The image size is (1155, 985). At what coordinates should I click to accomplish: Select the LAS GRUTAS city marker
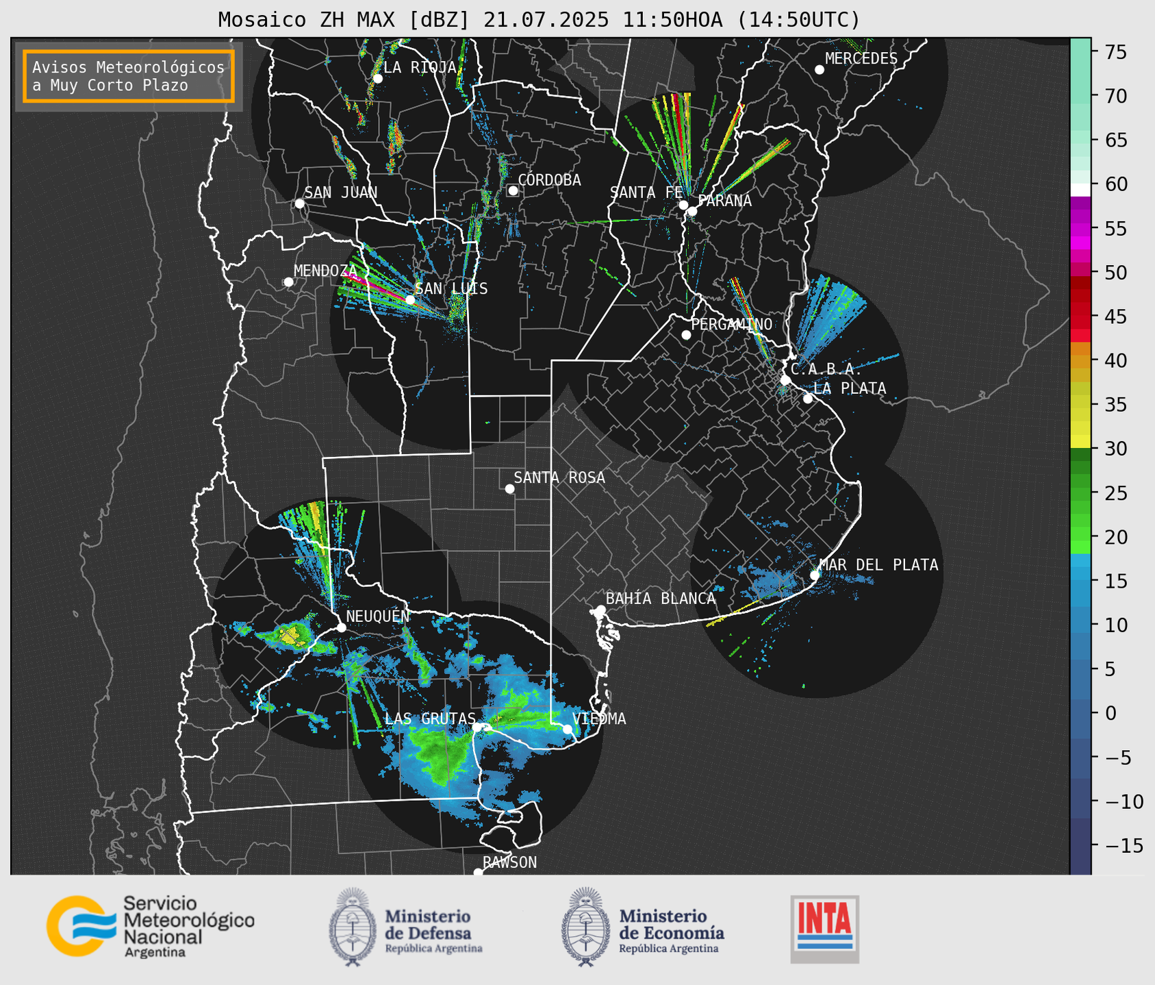click(477, 727)
